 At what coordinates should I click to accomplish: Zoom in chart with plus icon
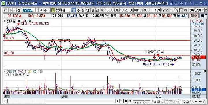pos(200,101)
